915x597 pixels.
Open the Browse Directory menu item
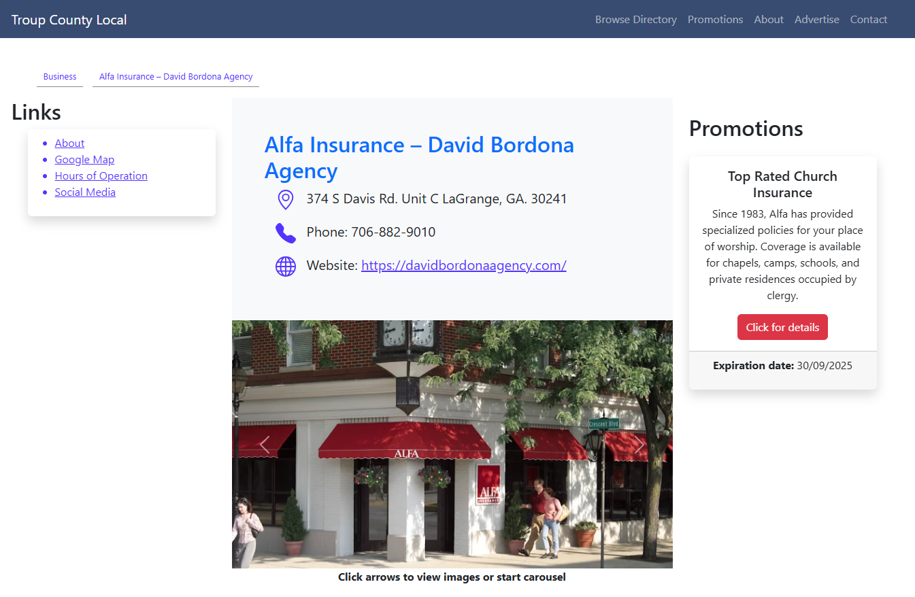pos(636,20)
